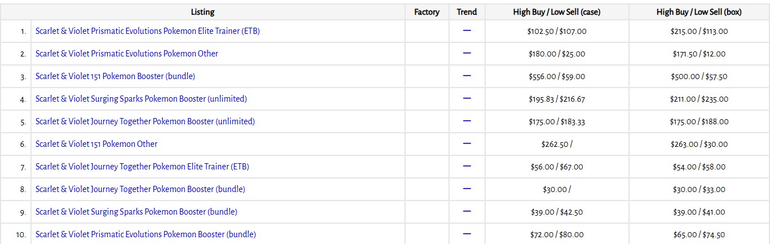The width and height of the screenshot is (770, 244).
Task: Select case price $72.00 / $80.00
Action: click(x=557, y=235)
